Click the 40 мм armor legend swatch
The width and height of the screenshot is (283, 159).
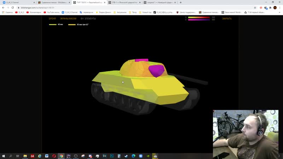[53, 24]
